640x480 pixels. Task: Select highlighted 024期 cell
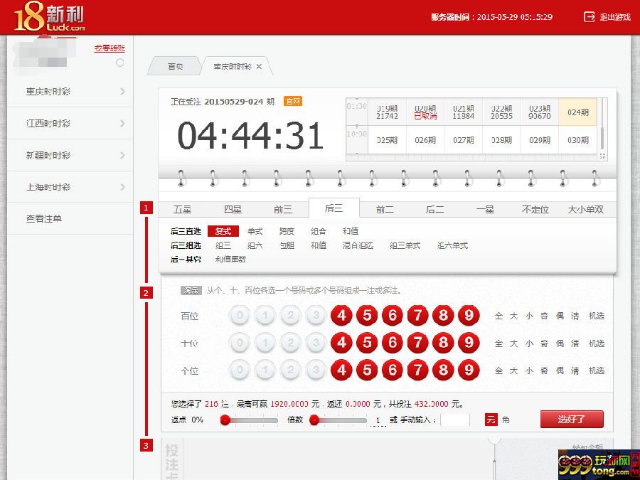click(578, 112)
